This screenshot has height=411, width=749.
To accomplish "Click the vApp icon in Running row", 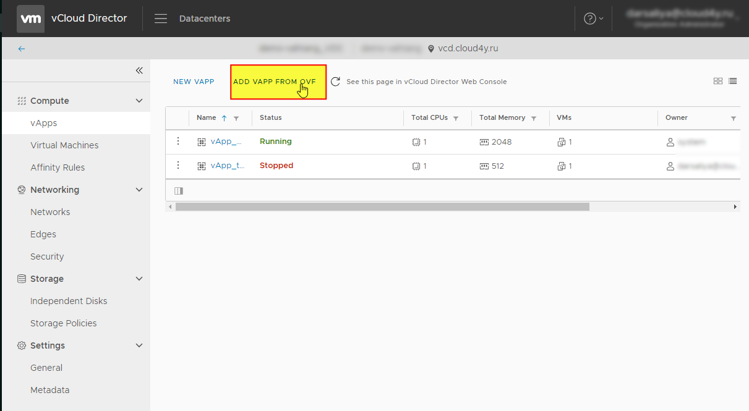I will tap(202, 142).
